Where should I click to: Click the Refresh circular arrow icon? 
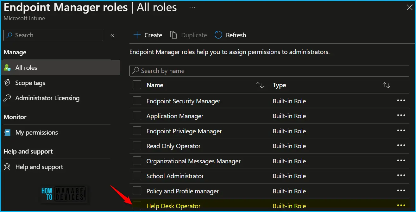[x=218, y=35]
